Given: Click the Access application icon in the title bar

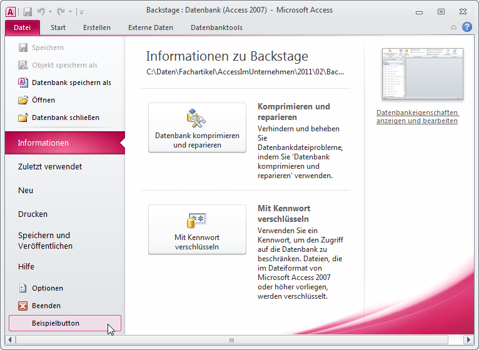Looking at the screenshot, I should 11,11.
